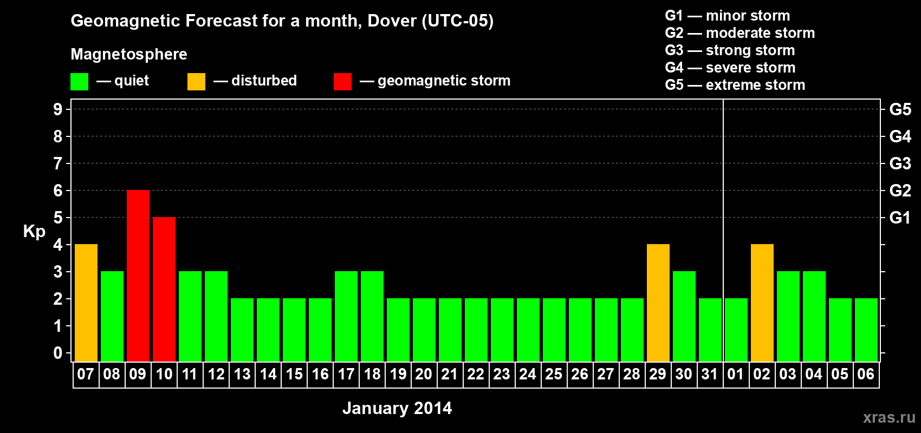Click the date label 09

[x=138, y=374]
